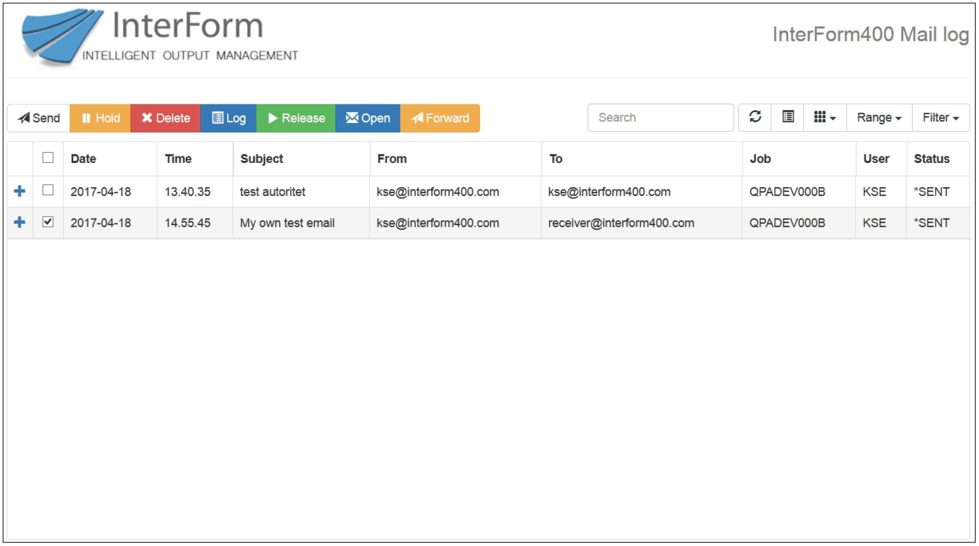Expand the 'My own test email' row plus icon
This screenshot has width=979, height=546.
coord(20,222)
